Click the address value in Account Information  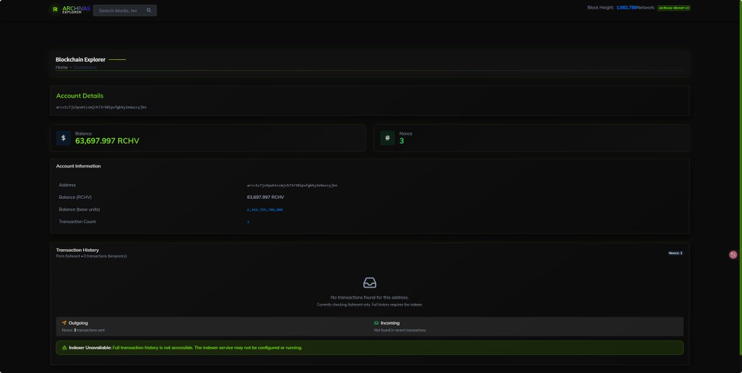pos(292,185)
